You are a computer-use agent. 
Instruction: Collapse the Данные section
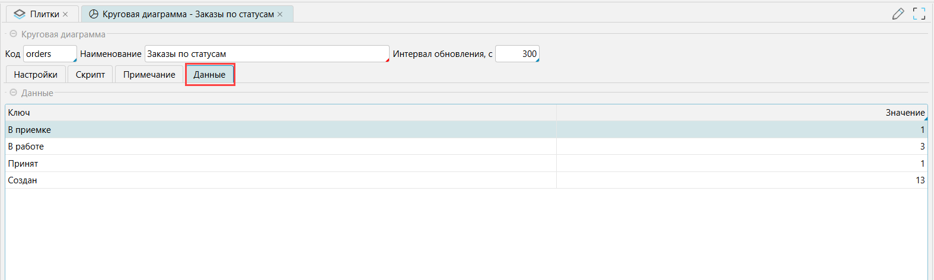(x=14, y=93)
